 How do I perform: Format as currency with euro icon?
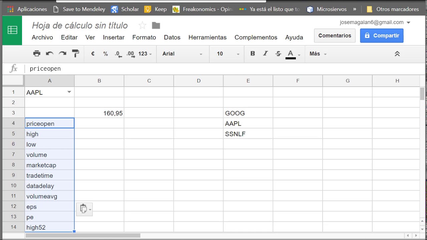[x=93, y=54]
